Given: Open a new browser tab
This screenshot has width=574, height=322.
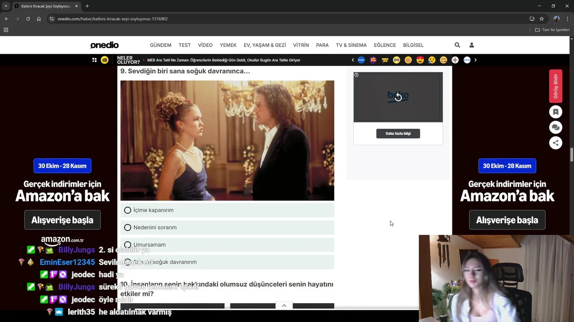Looking at the screenshot, I should [x=87, y=6].
